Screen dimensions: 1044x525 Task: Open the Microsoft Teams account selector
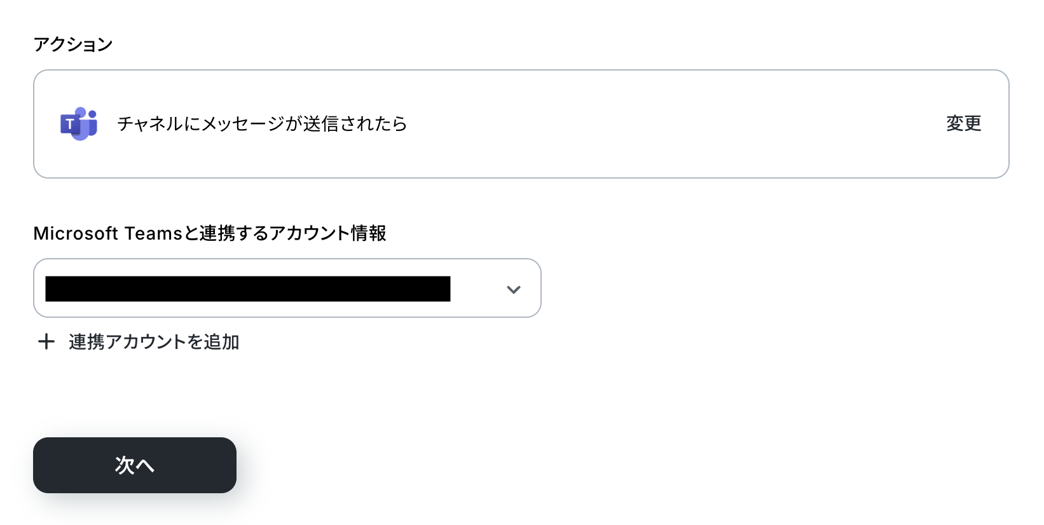(x=287, y=288)
